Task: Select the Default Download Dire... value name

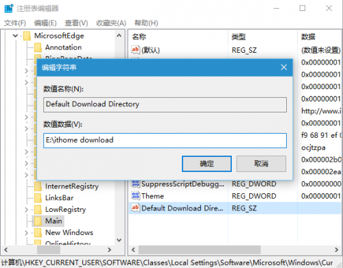Action: tap(182, 208)
